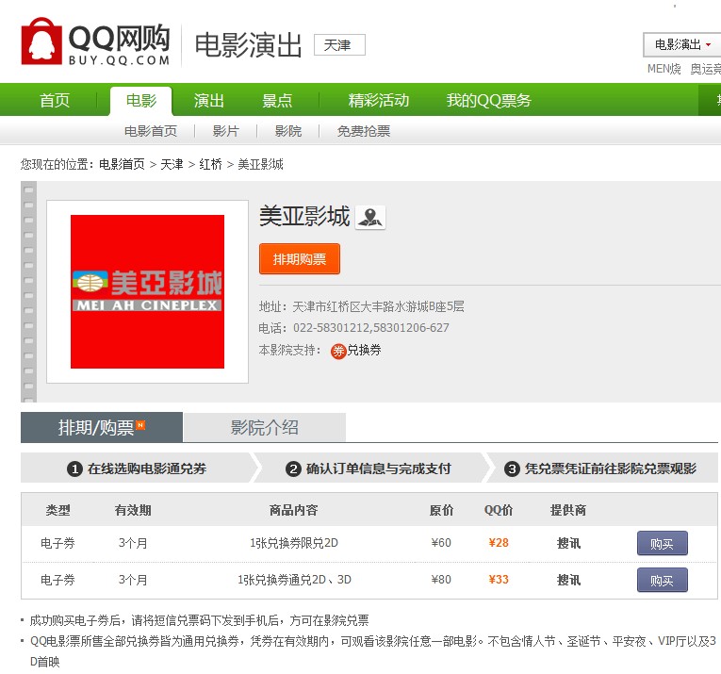Open the 影院 sub-navigation link
Screen dimensions: 721x674
pos(288,131)
